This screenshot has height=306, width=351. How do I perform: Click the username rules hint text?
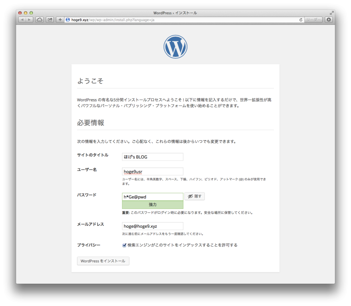[x=194, y=181]
